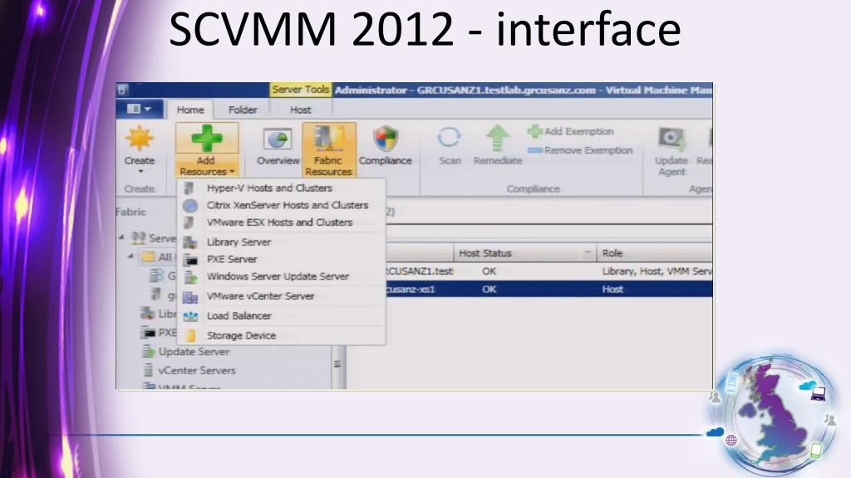Switch to the Home ribbon tab
The width and height of the screenshot is (851, 478).
190,110
